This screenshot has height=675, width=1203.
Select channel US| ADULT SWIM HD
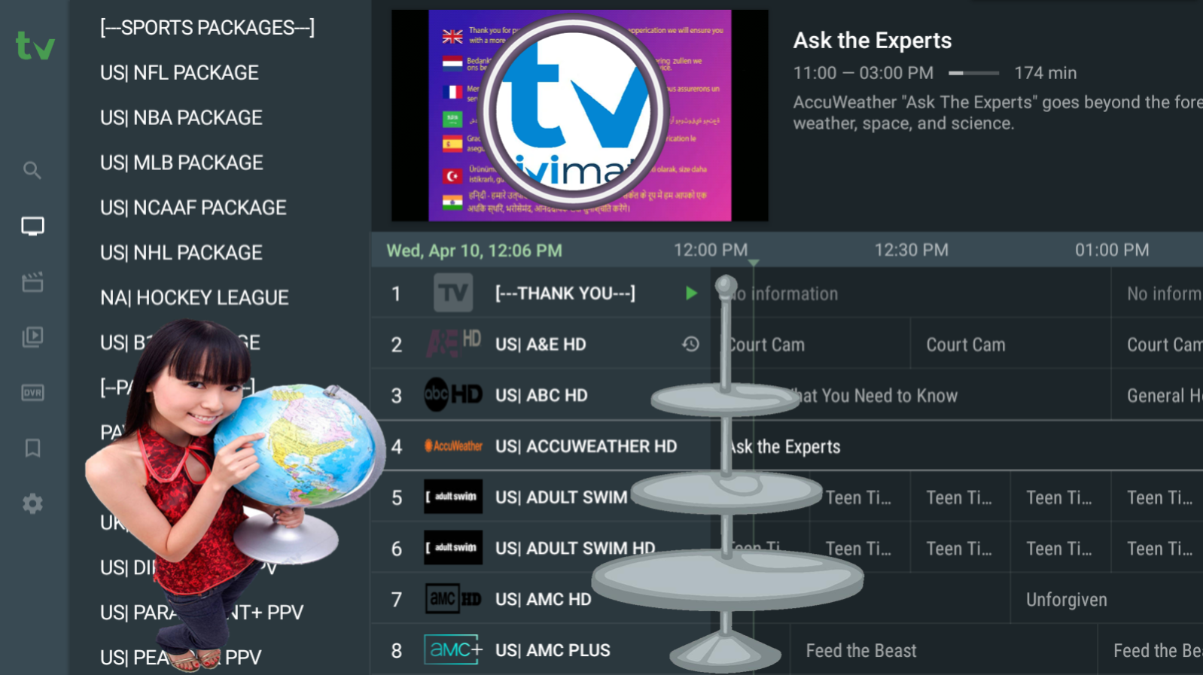coord(541,548)
